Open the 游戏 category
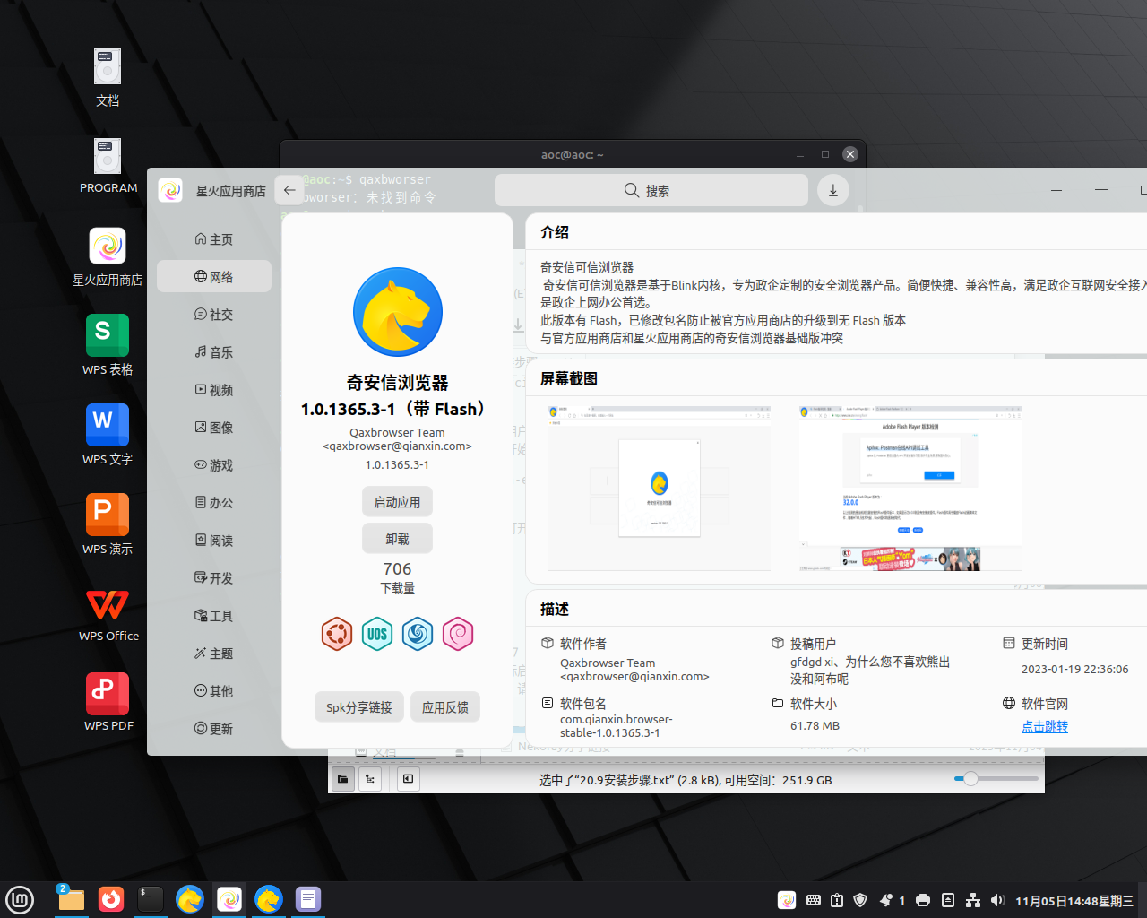Viewport: 1147px width, 918px height. (214, 465)
